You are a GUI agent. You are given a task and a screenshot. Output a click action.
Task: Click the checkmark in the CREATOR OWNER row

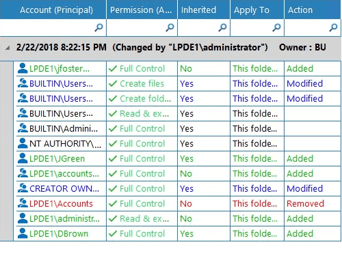tap(113, 188)
